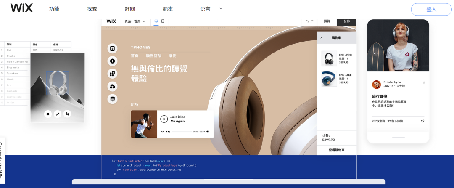Image resolution: width=454 pixels, height=188 pixels.
Task: Mute the player with the speaker icon
Action: [208, 132]
